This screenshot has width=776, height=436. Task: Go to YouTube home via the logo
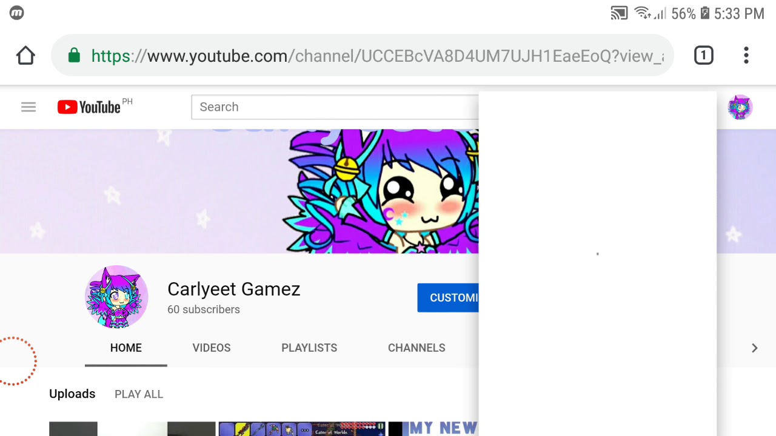[89, 107]
